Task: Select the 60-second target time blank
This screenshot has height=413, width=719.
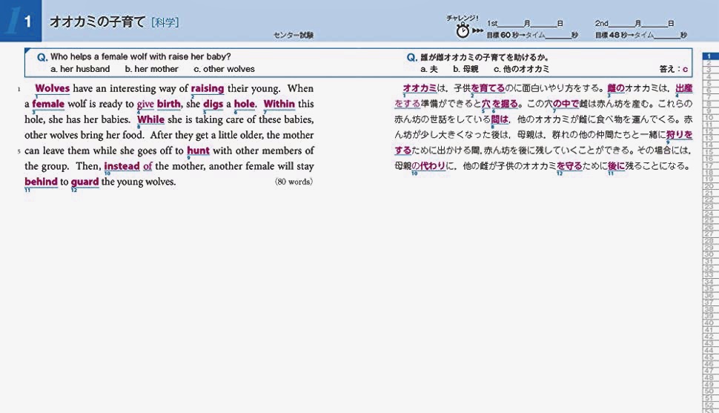Action: click(557, 36)
